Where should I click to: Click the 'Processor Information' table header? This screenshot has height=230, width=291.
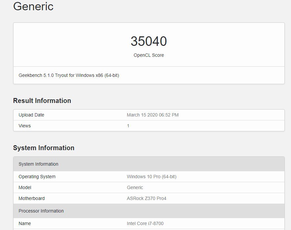(x=149, y=211)
